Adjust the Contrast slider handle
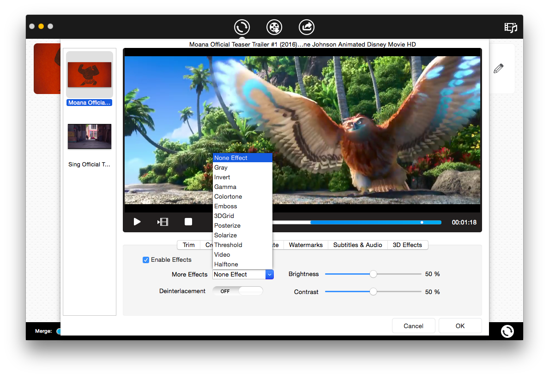The height and width of the screenshot is (377, 549). click(x=373, y=292)
